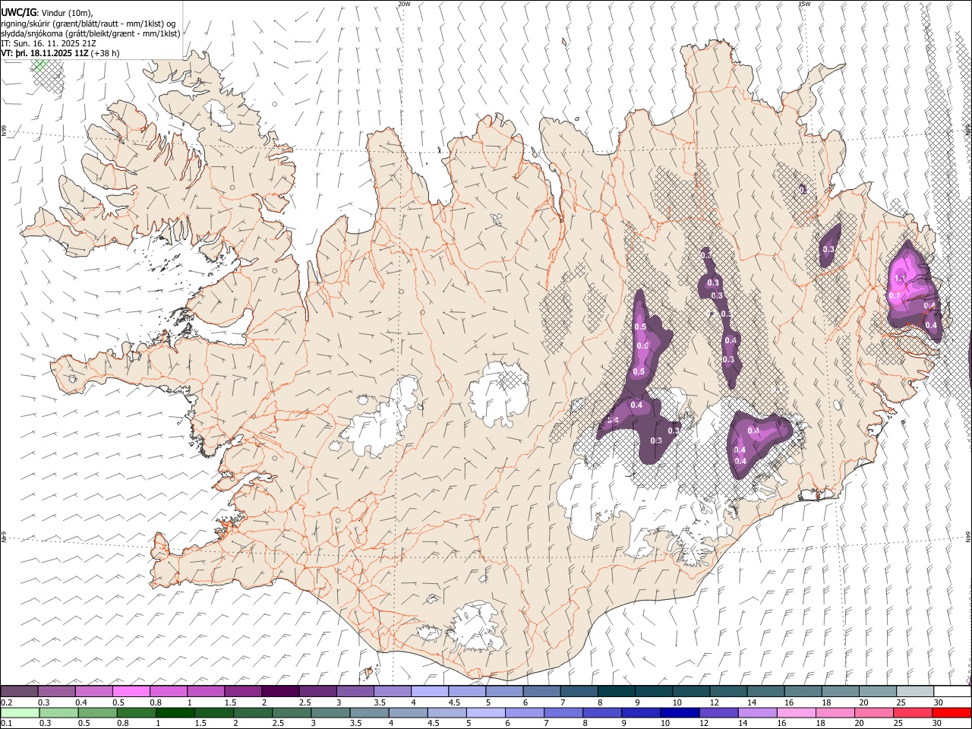
Task: Pick the upper-scale teal swatch between 12 and 14
Action: (728, 692)
